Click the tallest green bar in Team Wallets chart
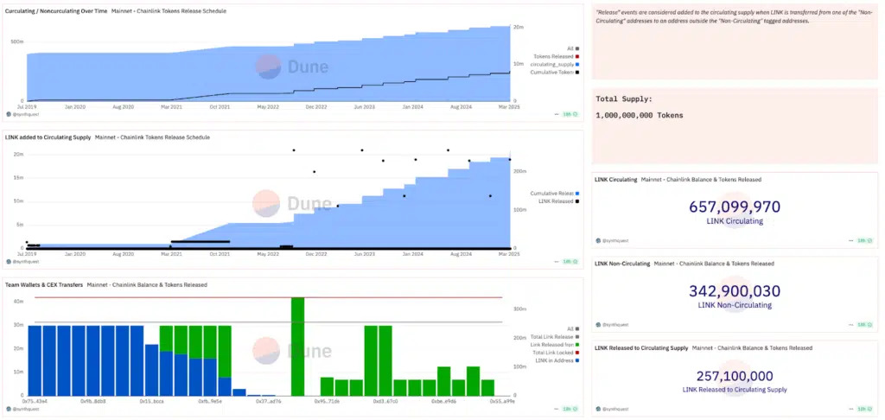Image resolution: width=885 pixels, height=420 pixels. [298, 347]
